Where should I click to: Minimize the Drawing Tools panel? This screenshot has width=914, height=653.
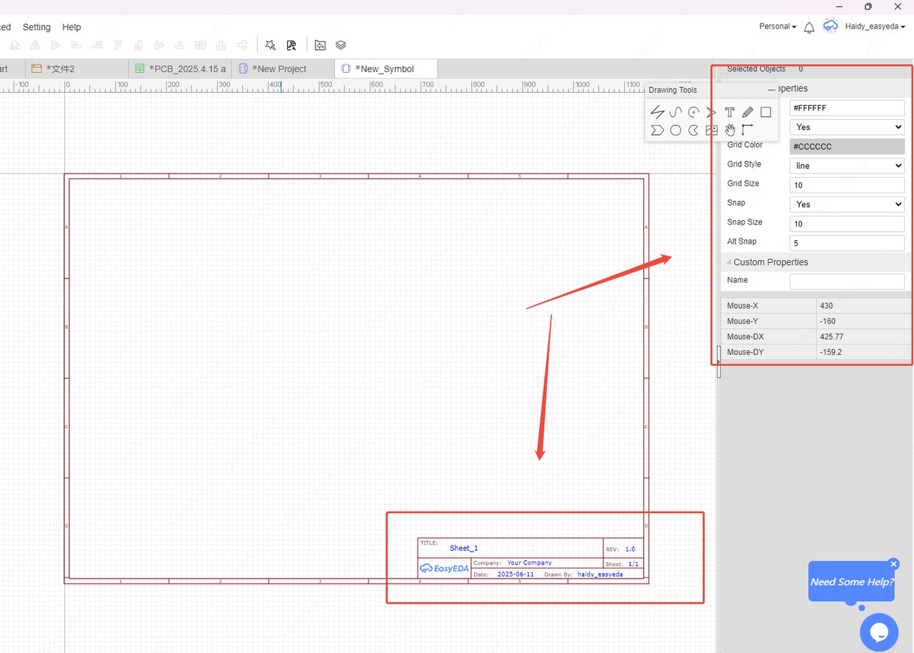[771, 90]
